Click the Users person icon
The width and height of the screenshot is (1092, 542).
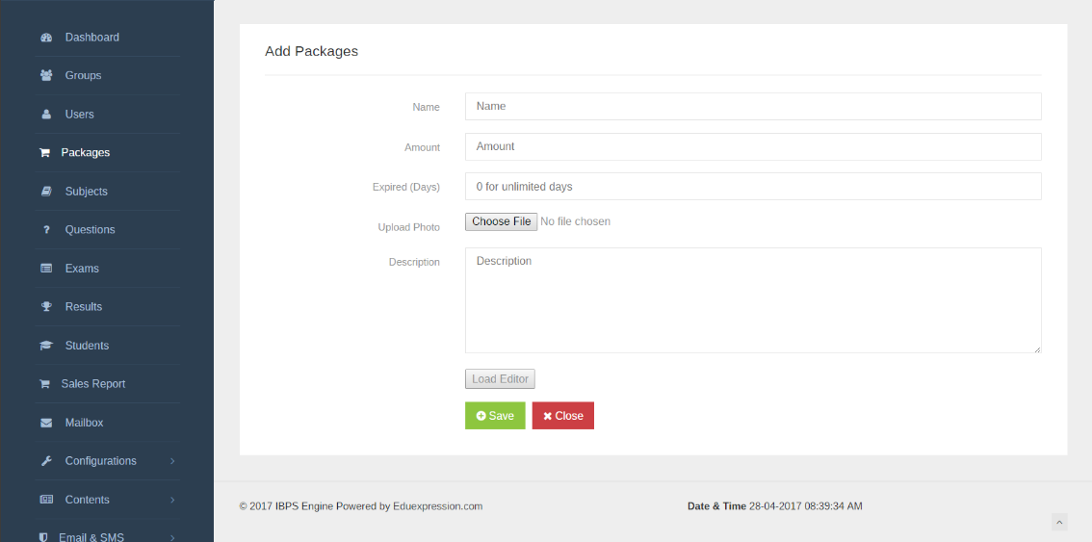pyautogui.click(x=46, y=115)
